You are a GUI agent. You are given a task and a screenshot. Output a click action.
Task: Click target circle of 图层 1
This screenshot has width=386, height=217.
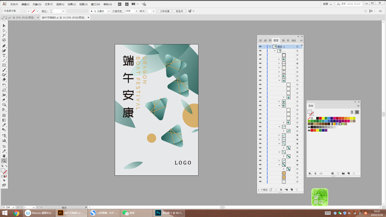297,46
